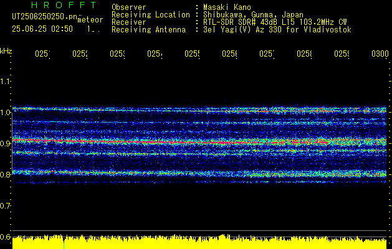Click the 1.0 frequency axis label
The width and height of the screenshot is (392, 249).
pyautogui.click(x=5, y=113)
